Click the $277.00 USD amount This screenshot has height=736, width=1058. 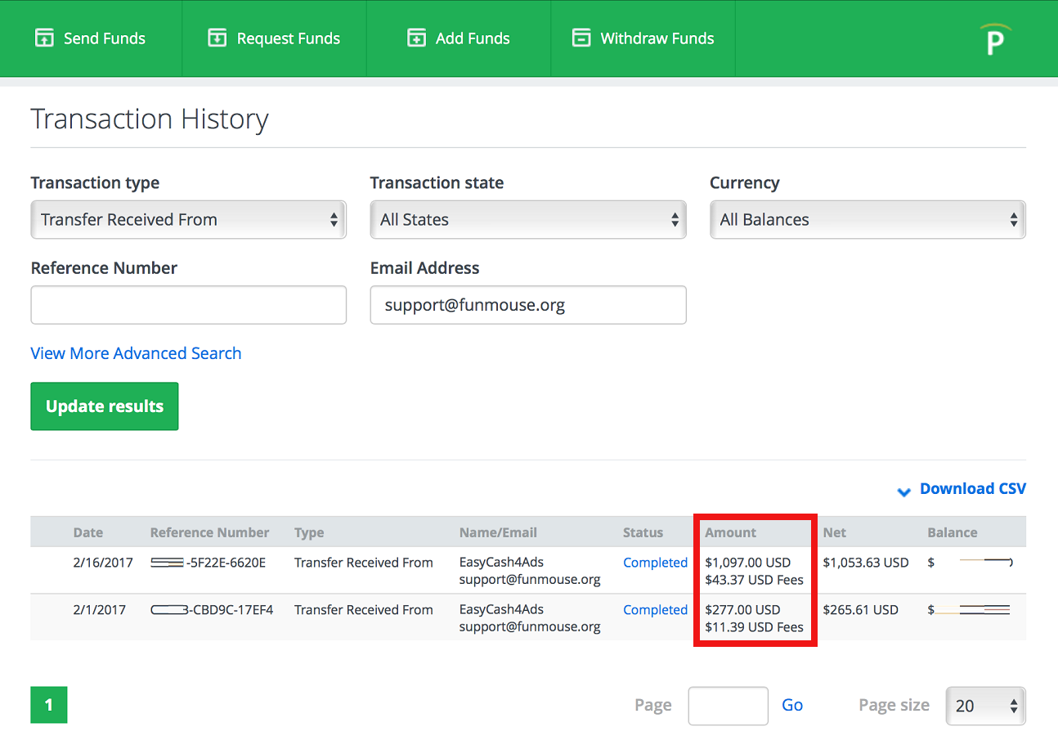tap(742, 610)
